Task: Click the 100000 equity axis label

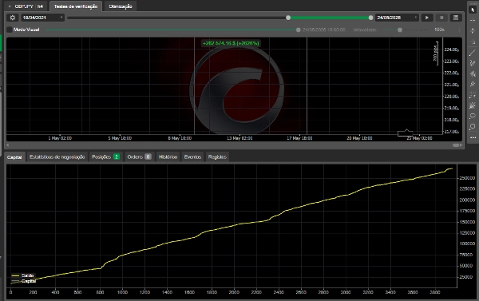Action: tap(467, 244)
